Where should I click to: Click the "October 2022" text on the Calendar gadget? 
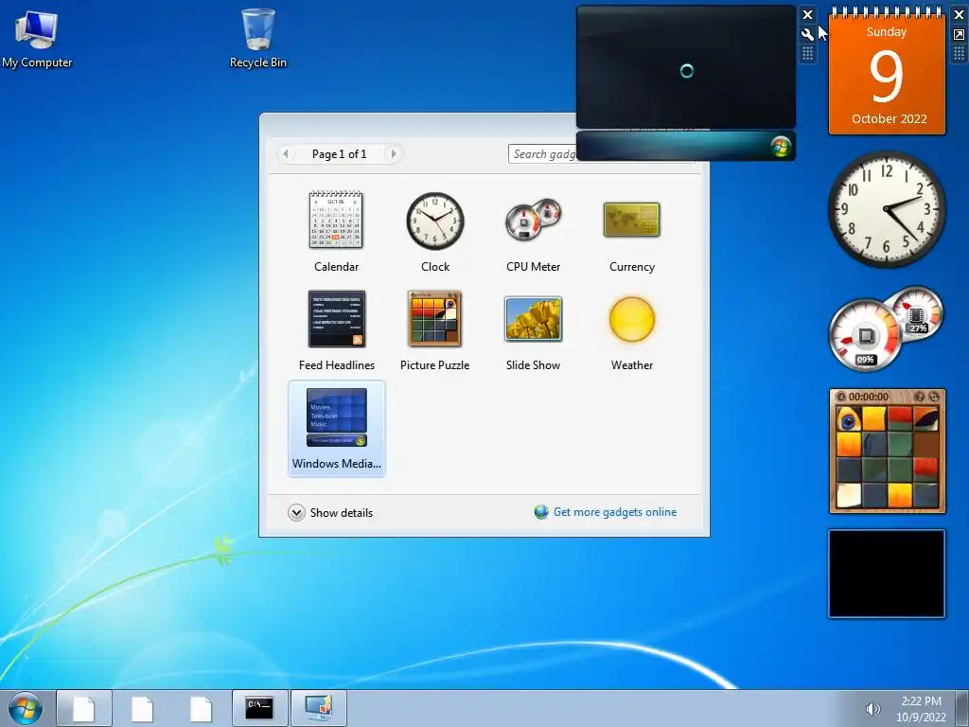pos(889,118)
